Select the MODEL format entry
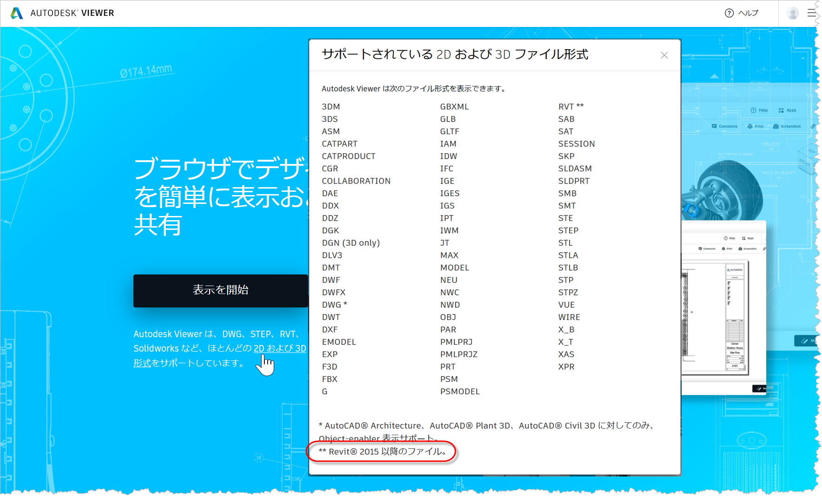Image resolution: width=822 pixels, height=496 pixels. click(x=454, y=268)
